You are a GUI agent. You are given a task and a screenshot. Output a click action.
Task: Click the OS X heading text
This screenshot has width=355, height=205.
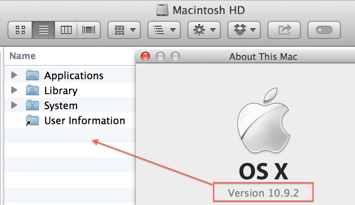tap(263, 172)
